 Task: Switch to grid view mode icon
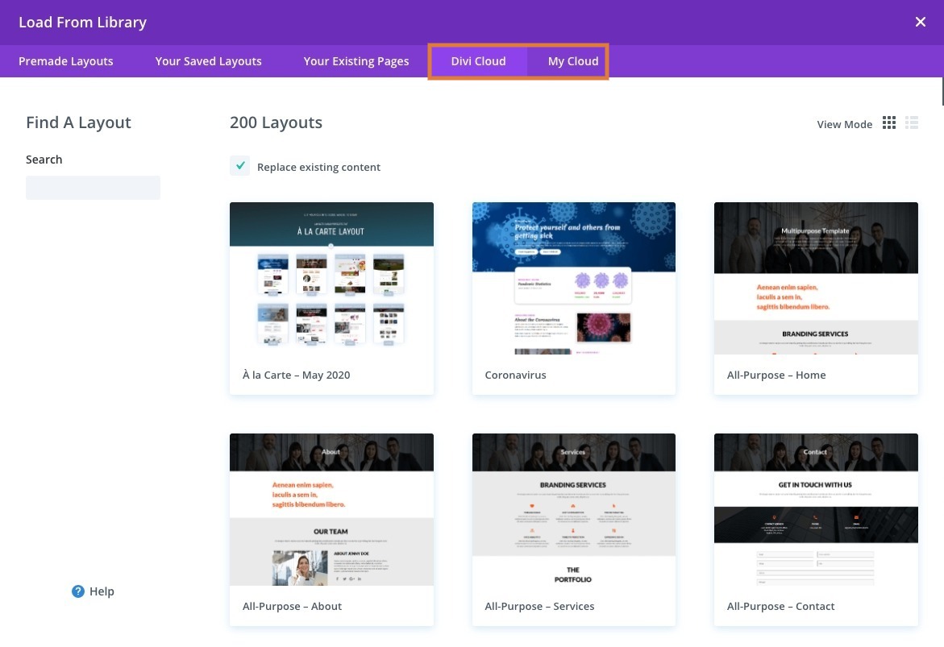point(888,122)
